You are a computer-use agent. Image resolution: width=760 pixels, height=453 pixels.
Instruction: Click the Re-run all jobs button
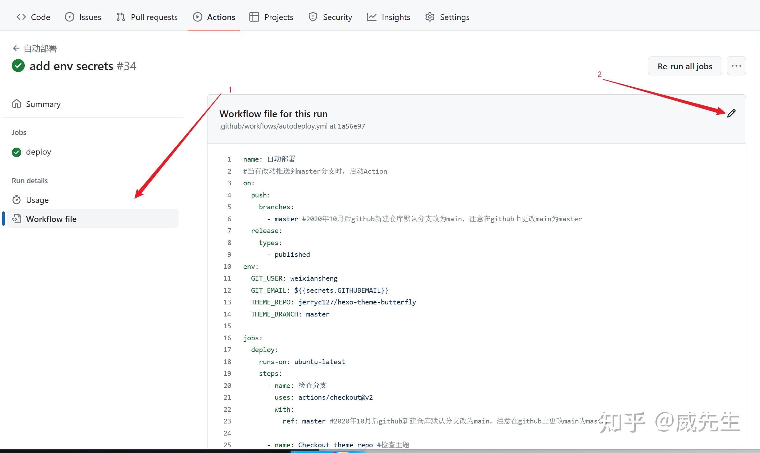click(685, 66)
